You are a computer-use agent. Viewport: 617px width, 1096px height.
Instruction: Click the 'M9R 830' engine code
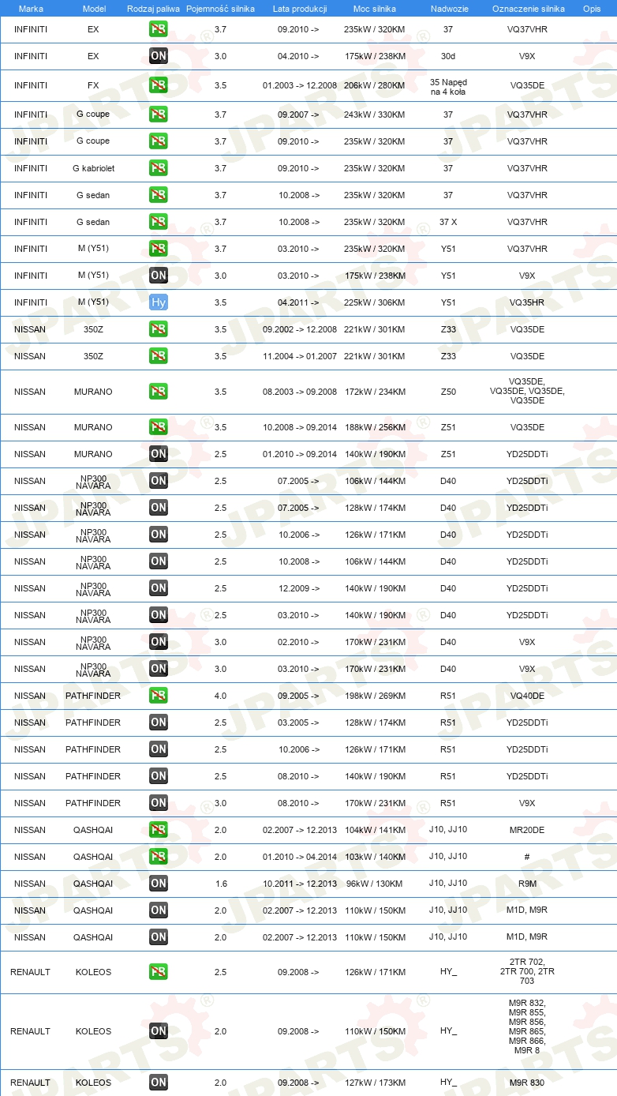pyautogui.click(x=528, y=1083)
